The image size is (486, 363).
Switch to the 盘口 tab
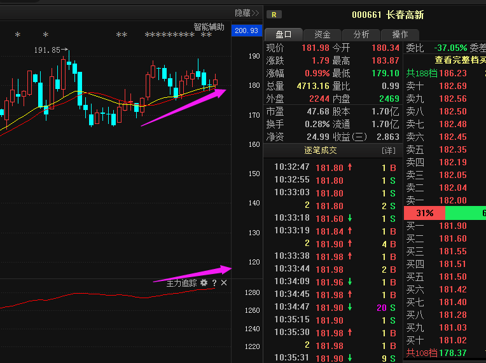tap(284, 34)
